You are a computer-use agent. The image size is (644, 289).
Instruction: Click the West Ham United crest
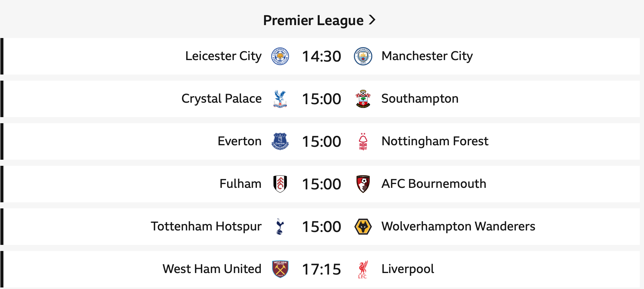(280, 269)
